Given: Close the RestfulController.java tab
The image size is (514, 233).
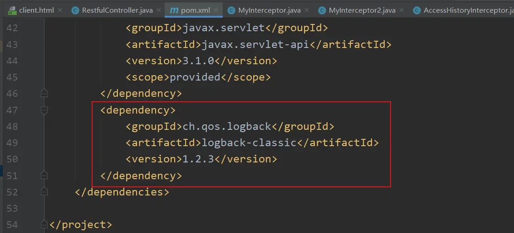Looking at the screenshot, I should coord(159,10).
